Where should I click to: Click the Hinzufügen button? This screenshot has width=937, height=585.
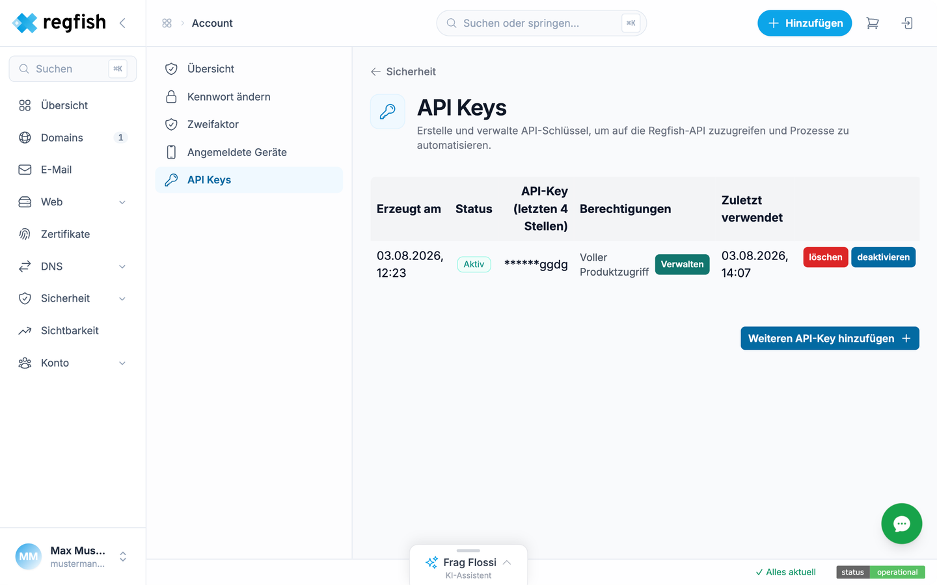[x=804, y=23]
